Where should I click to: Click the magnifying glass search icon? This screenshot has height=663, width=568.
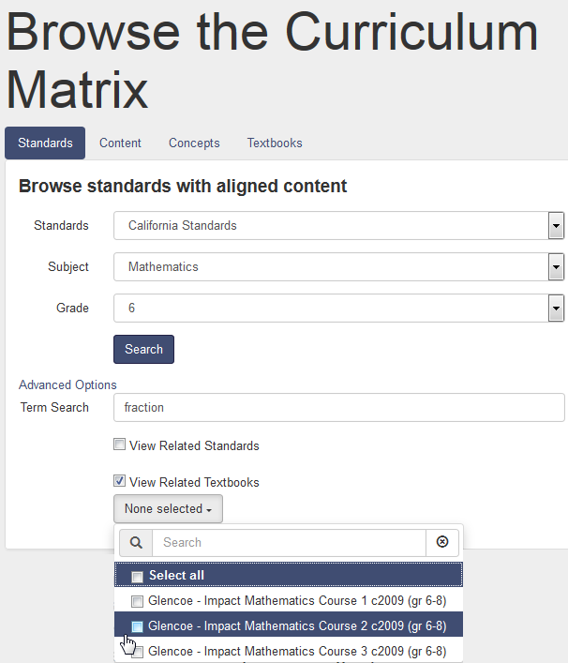(x=136, y=542)
